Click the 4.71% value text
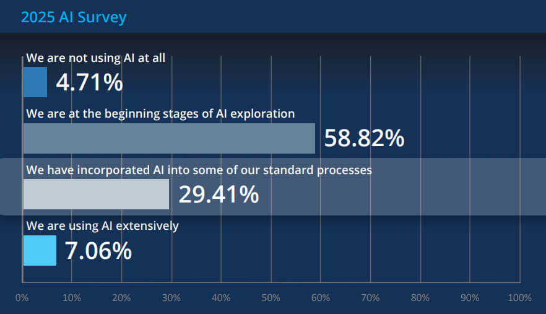Image resolution: width=546 pixels, height=314 pixels. coord(89,82)
